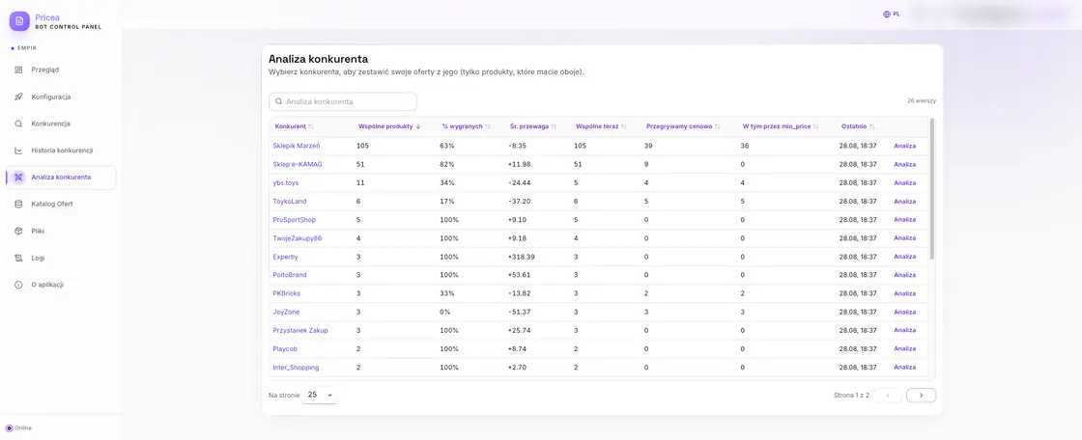This screenshot has height=440, width=1082.
Task: Click Analiza link for ProSportShop
Action: click(904, 220)
